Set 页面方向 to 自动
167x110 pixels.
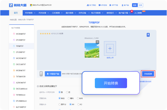60,98
